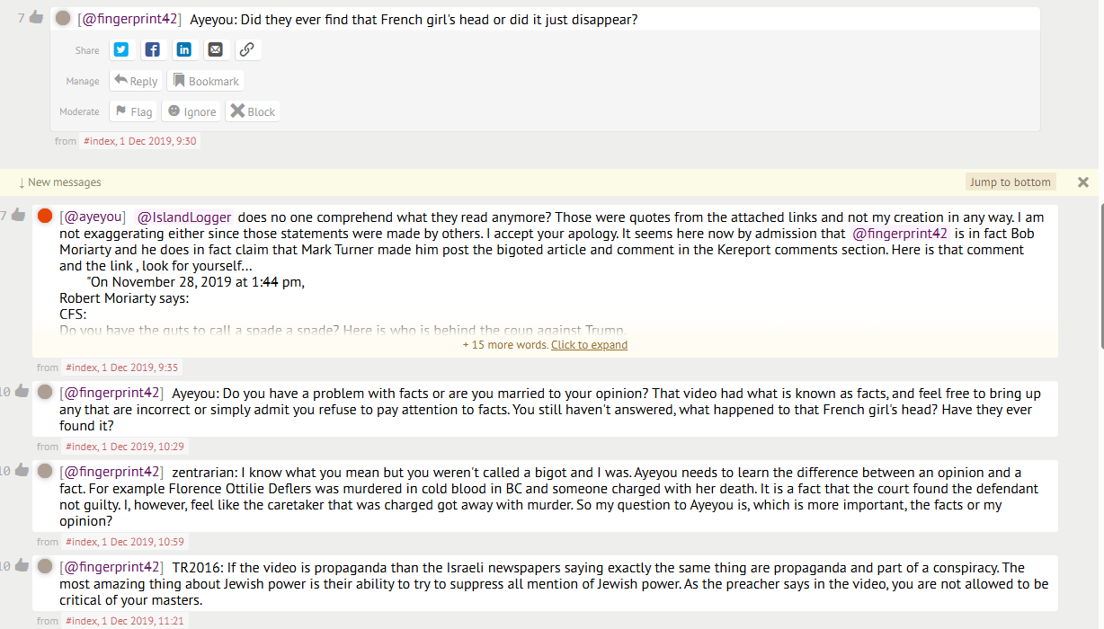This screenshot has width=1104, height=629.
Task: Share the message on LinkedIn
Action: tap(183, 50)
